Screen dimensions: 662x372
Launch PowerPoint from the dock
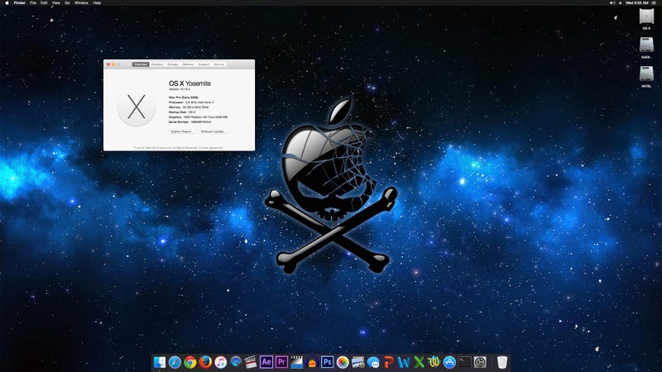pos(388,362)
